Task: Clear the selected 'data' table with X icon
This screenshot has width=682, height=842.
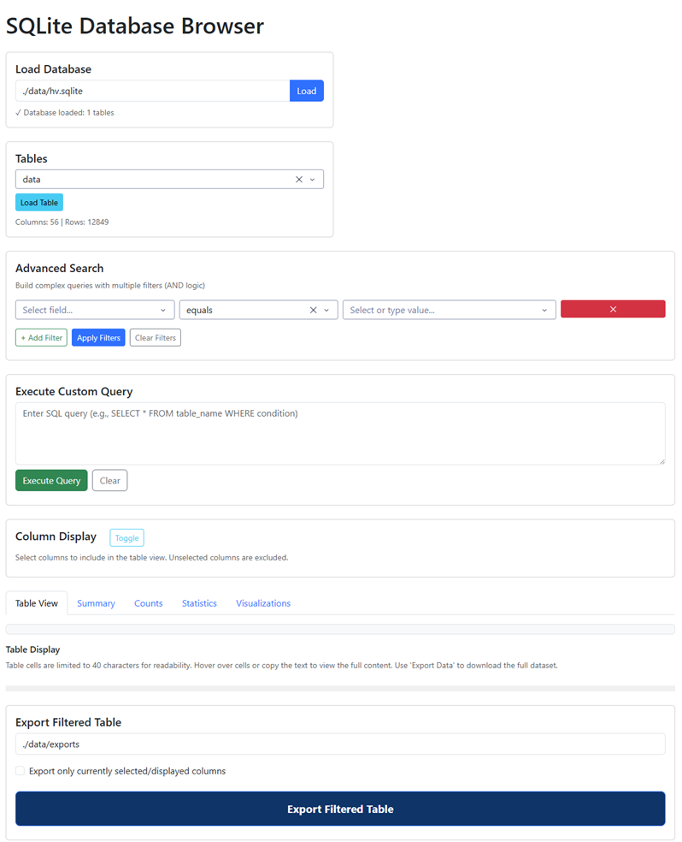Action: point(299,180)
